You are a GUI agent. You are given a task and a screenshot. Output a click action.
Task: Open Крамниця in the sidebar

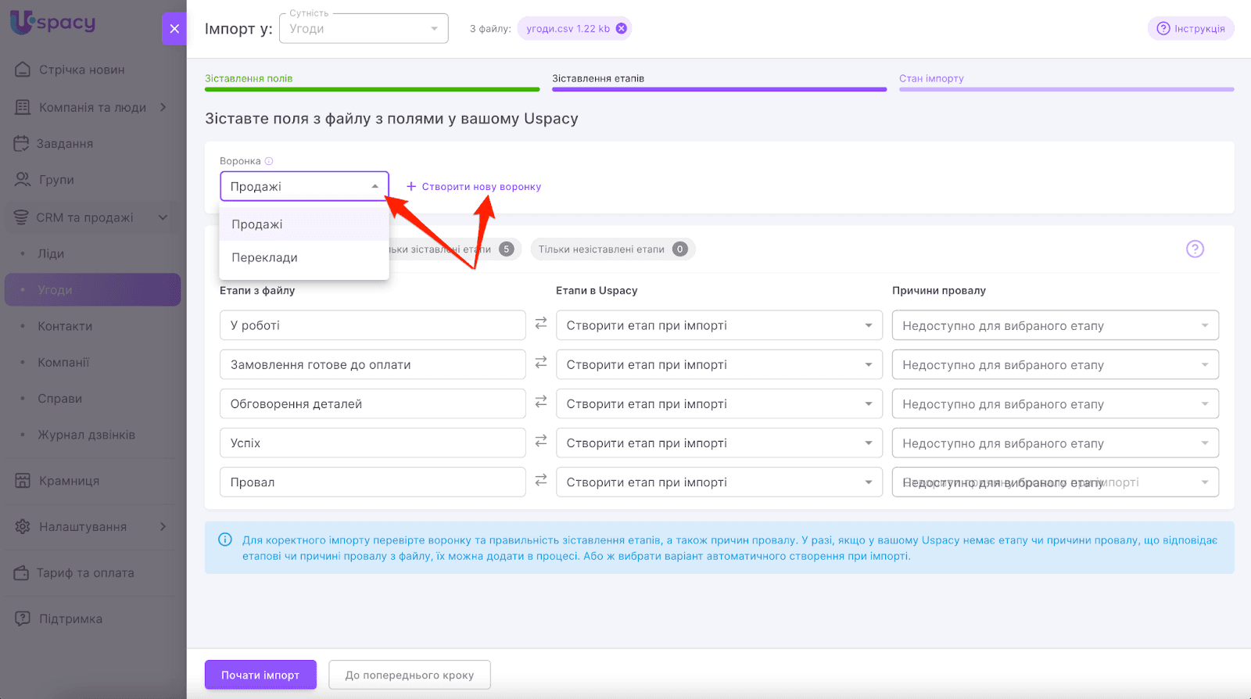pos(69,481)
